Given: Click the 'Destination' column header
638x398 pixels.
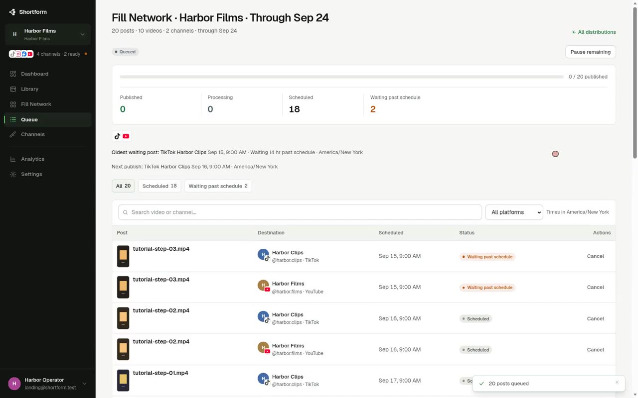Looking at the screenshot, I should [x=271, y=233].
